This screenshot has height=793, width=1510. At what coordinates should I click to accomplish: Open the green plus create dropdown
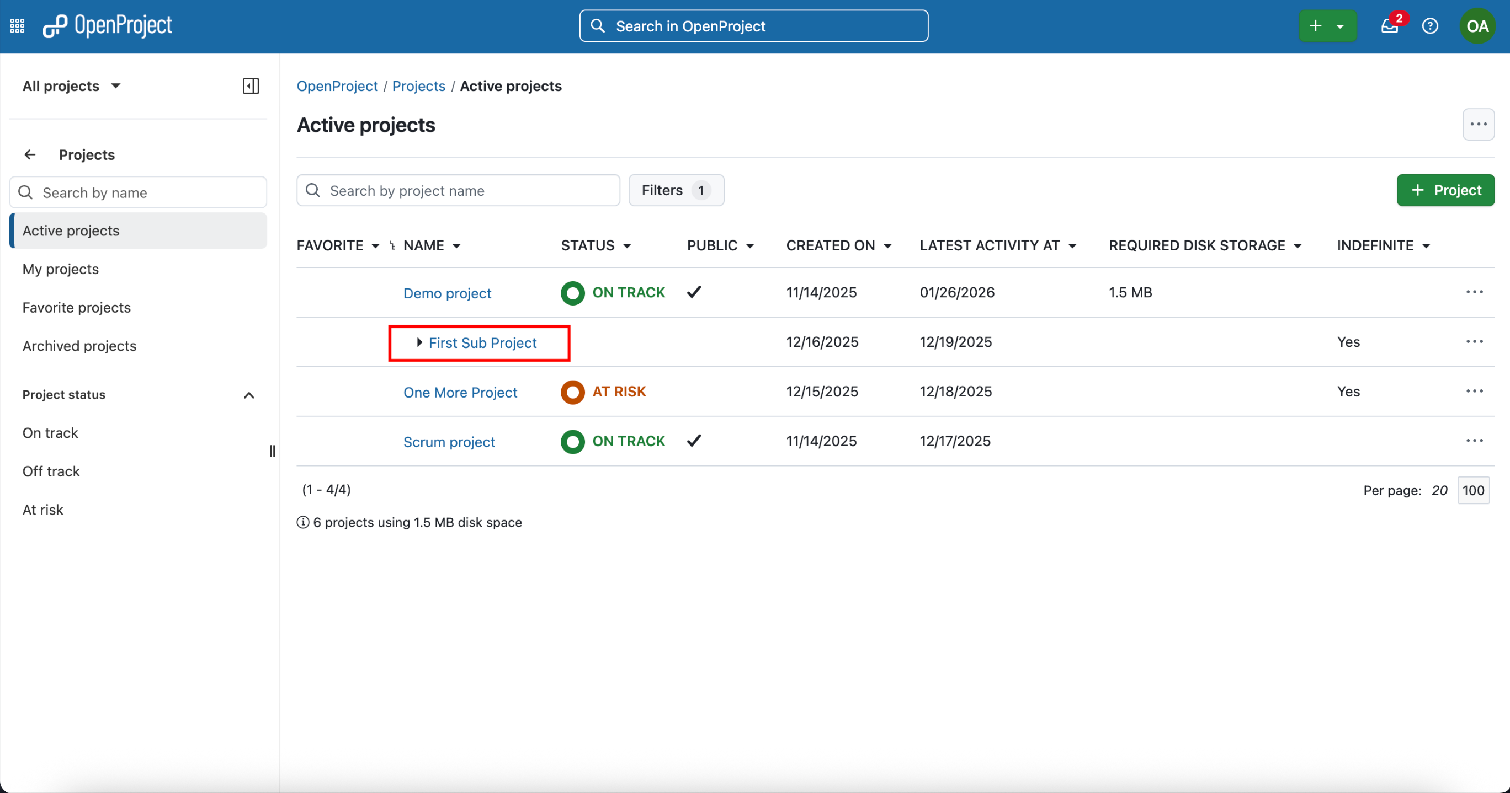tap(1327, 26)
